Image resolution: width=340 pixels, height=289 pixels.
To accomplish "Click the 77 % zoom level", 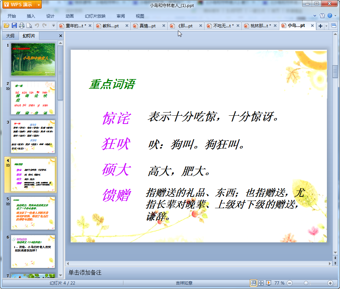I will (279, 283).
